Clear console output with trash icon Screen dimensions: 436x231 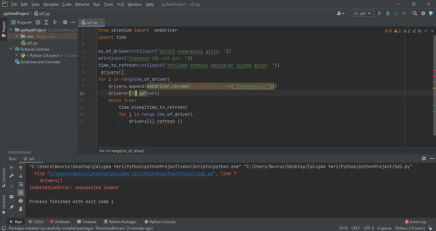21,208
